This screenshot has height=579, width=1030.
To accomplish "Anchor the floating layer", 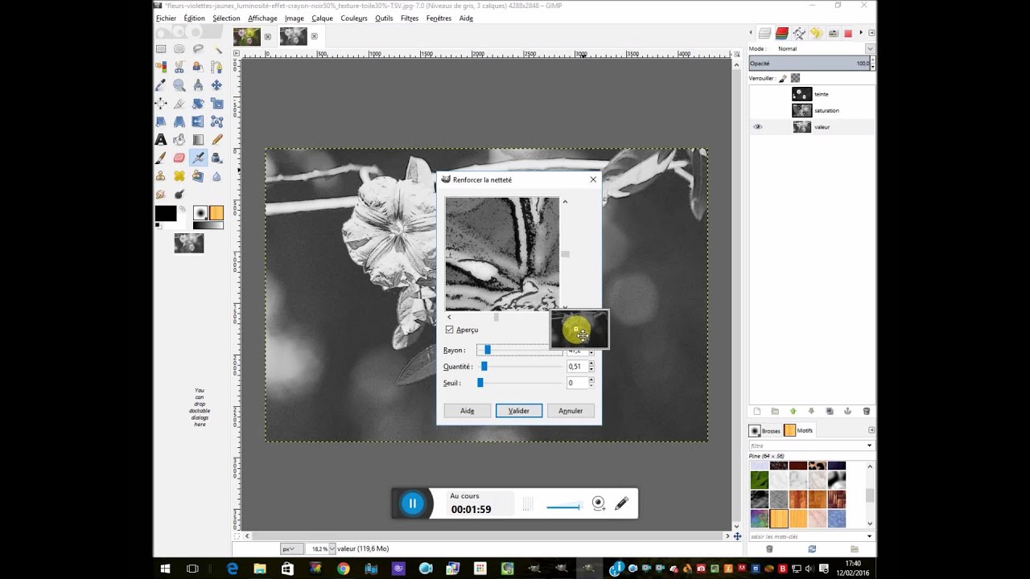I will pyautogui.click(x=847, y=411).
